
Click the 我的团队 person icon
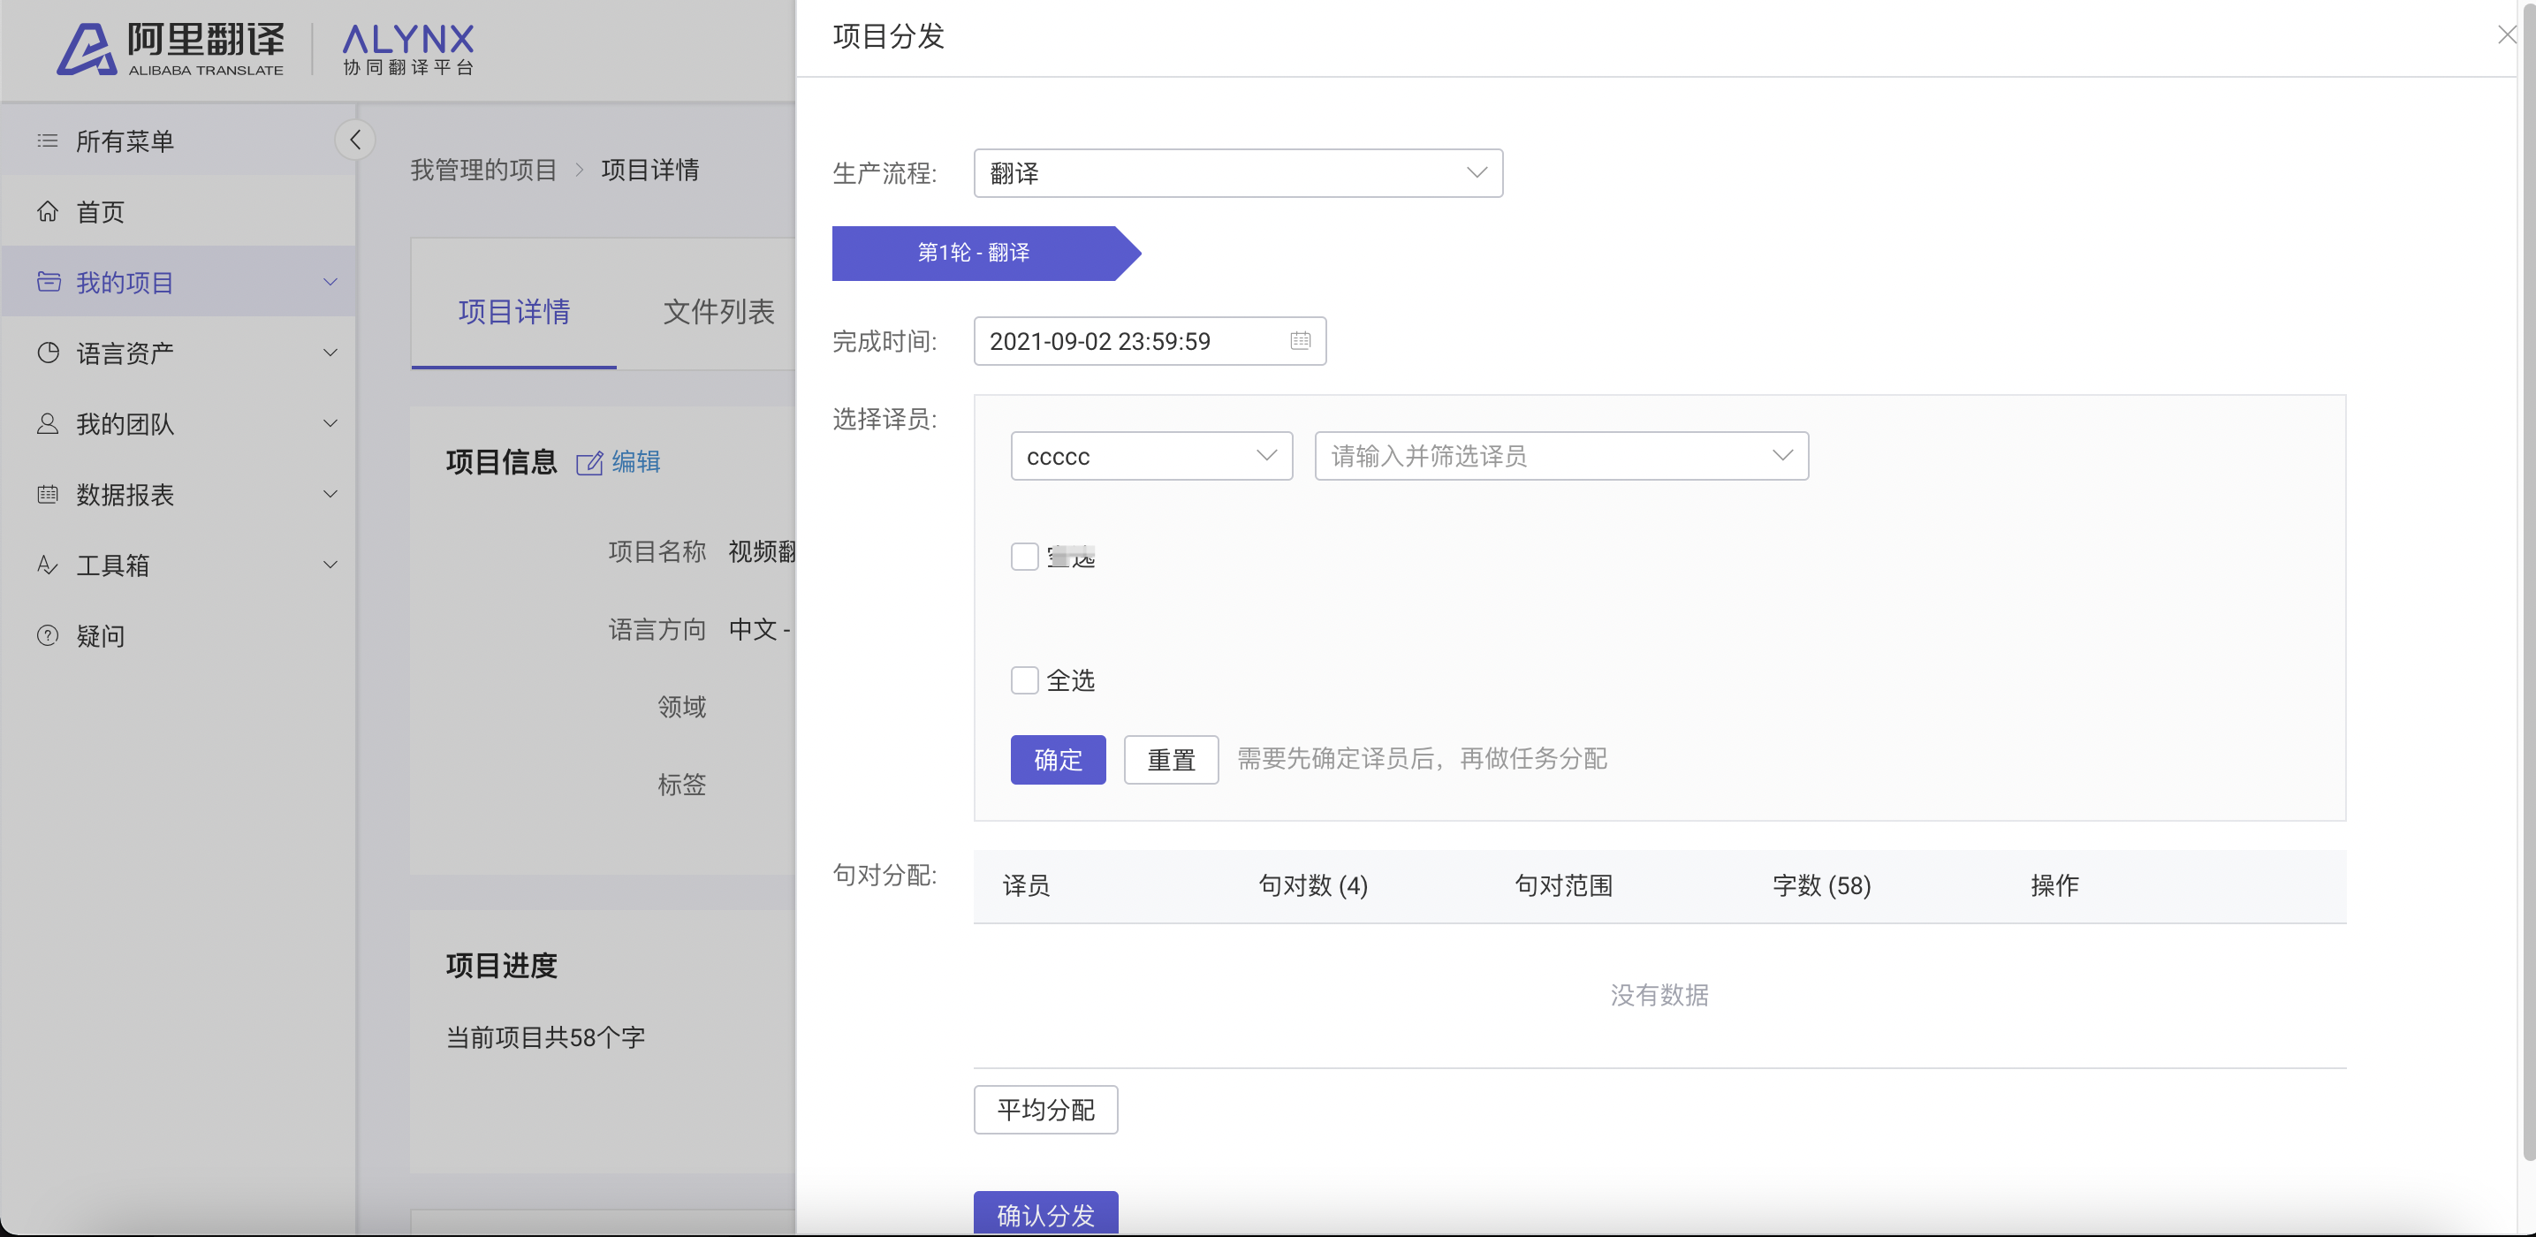pyautogui.click(x=47, y=423)
